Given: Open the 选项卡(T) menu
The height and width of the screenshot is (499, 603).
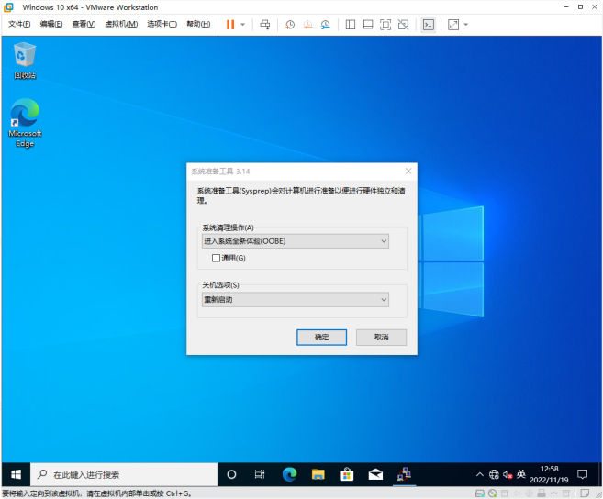Looking at the screenshot, I should (x=162, y=24).
